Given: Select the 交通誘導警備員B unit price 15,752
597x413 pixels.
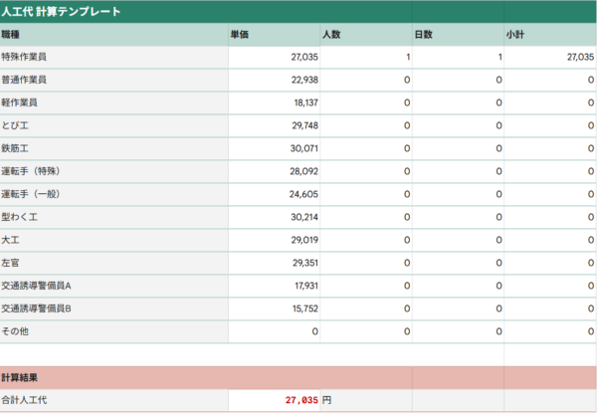Looking at the screenshot, I should (274, 308).
